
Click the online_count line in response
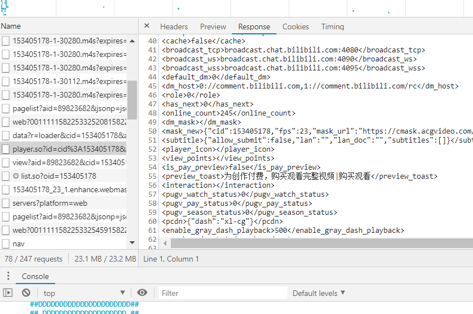[x=229, y=113]
